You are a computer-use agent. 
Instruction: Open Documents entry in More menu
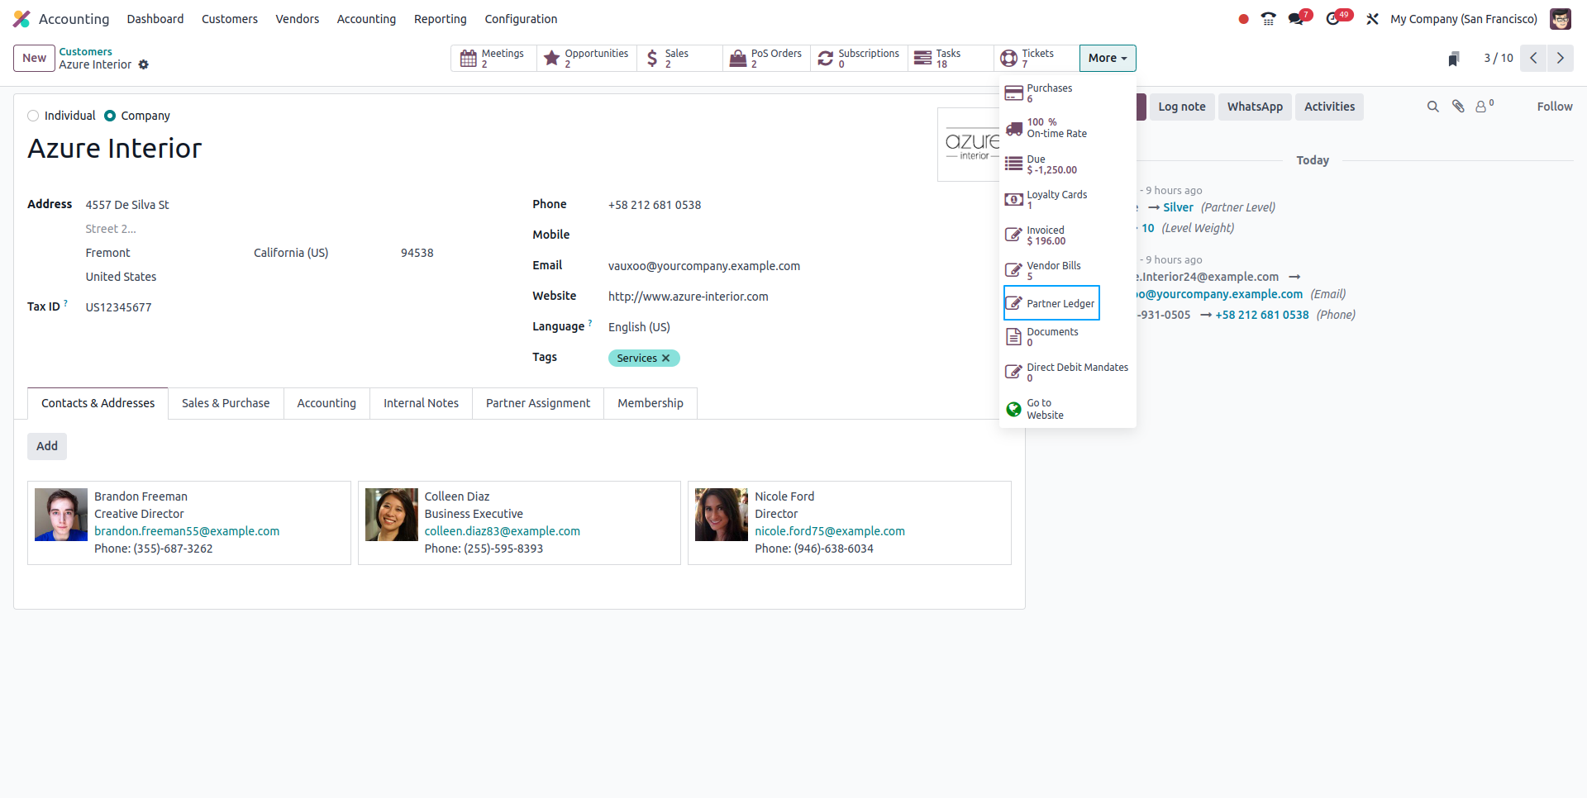pyautogui.click(x=1067, y=337)
